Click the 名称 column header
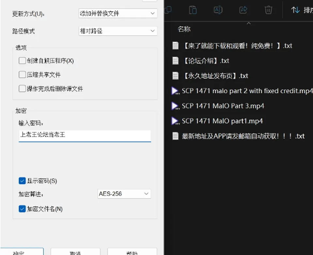 click(x=184, y=29)
